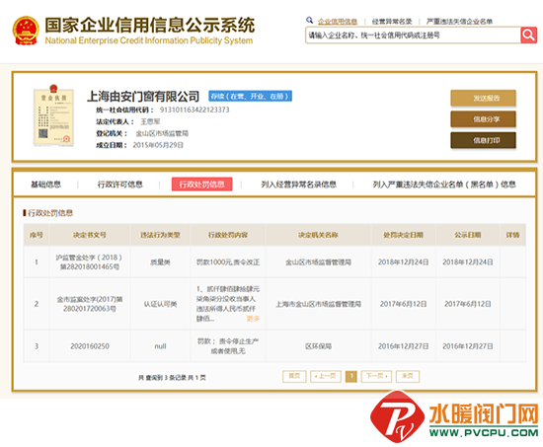Click the 信息分享 button
This screenshot has width=543, height=447.
pos(483,119)
